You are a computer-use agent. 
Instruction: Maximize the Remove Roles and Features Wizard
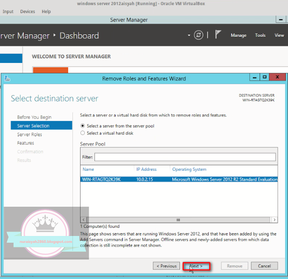point(265,77)
